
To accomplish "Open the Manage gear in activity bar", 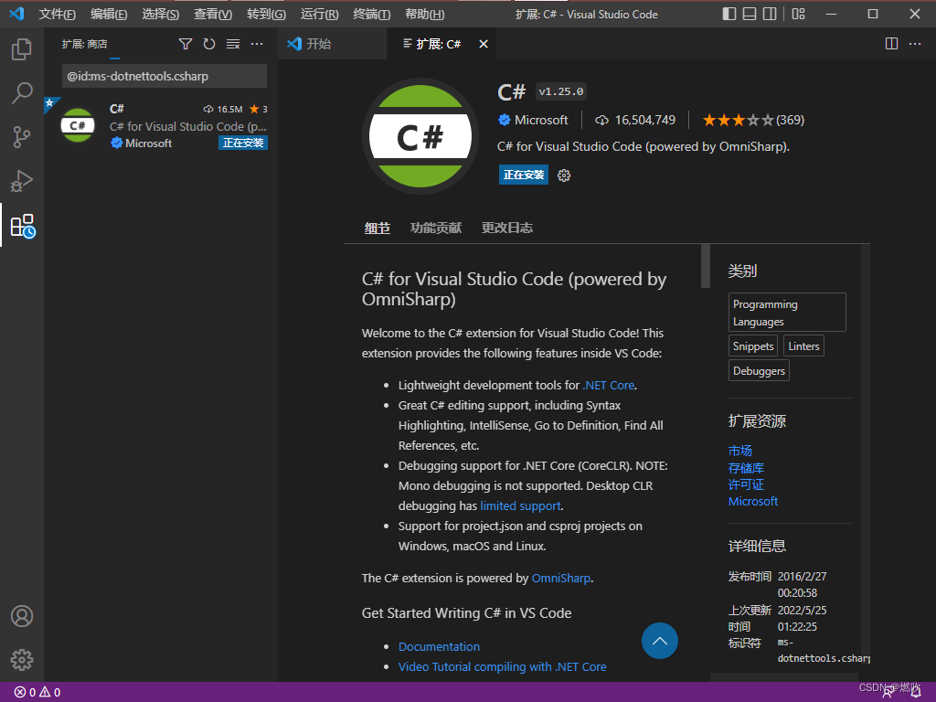I will (22, 660).
